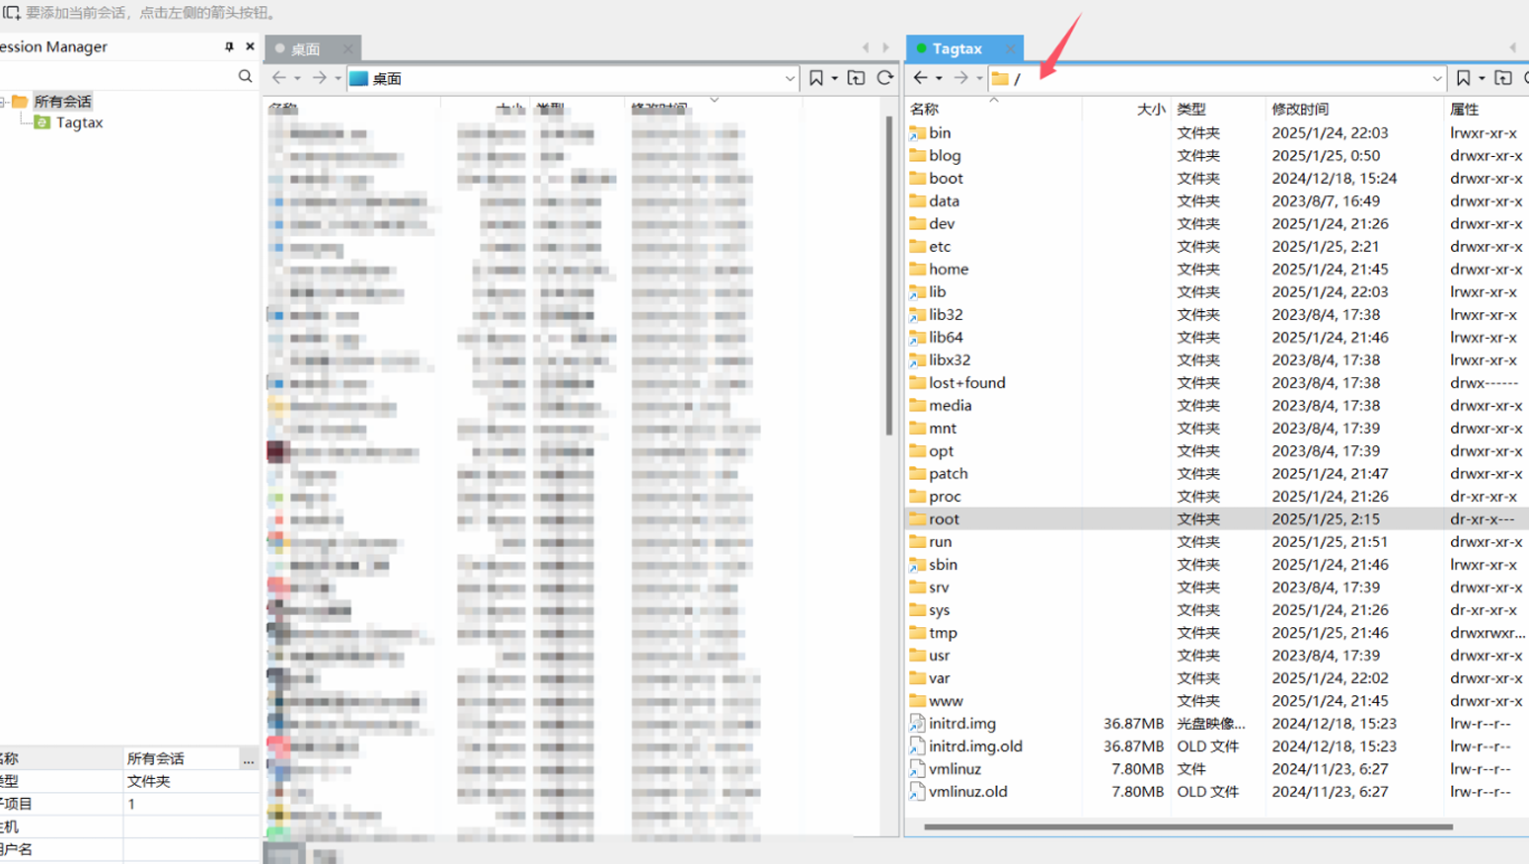Click the Session Manager search icon
The width and height of the screenshot is (1530, 864).
coord(245,76)
